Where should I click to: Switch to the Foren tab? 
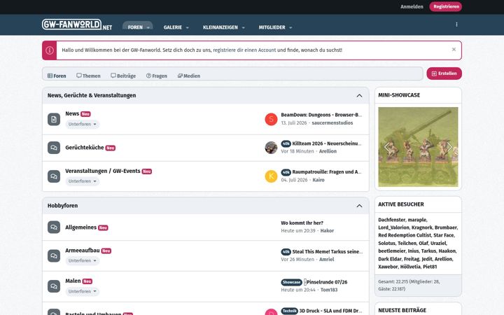coord(57,76)
